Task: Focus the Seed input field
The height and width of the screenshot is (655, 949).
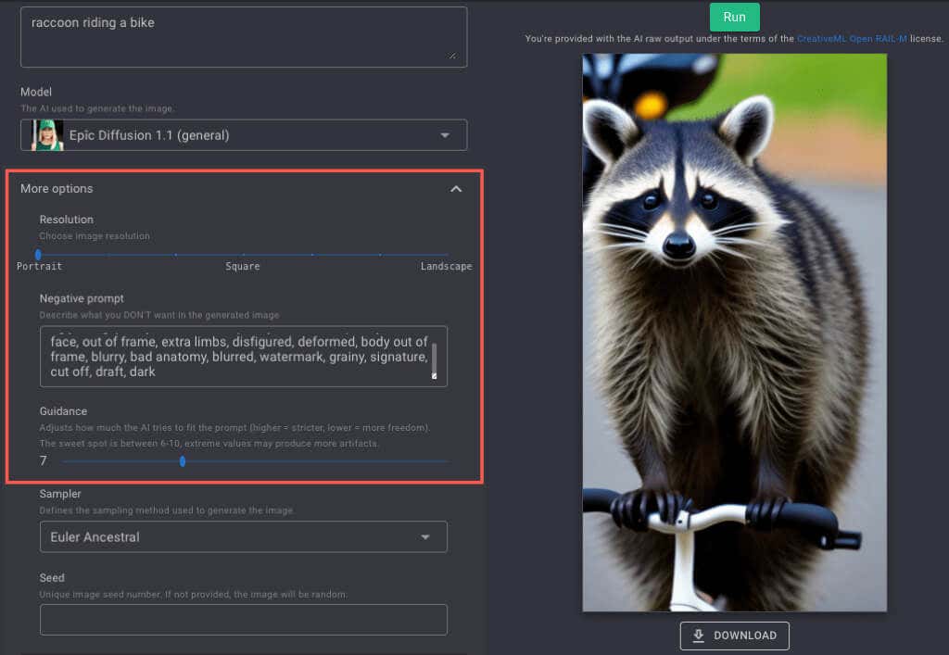Action: (243, 620)
